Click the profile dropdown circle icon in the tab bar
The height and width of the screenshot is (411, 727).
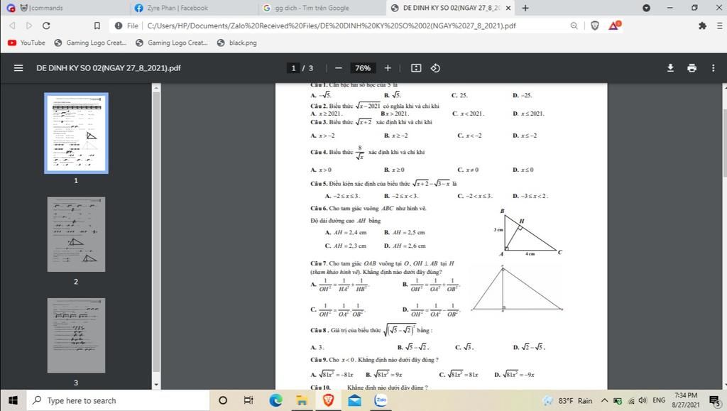pyautogui.click(x=646, y=8)
